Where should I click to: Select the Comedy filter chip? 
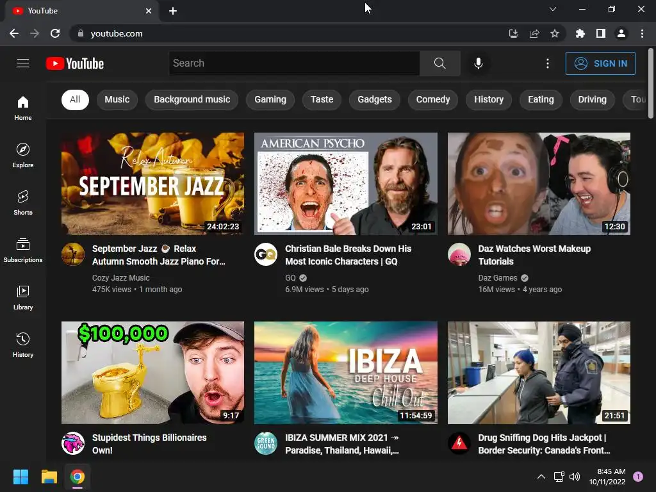tap(433, 99)
